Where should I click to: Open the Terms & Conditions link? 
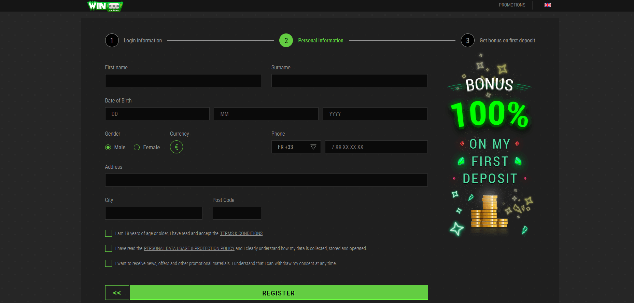pos(241,234)
